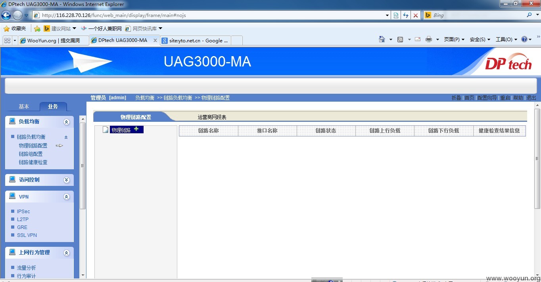Click the 链路名称 column header

(209, 131)
